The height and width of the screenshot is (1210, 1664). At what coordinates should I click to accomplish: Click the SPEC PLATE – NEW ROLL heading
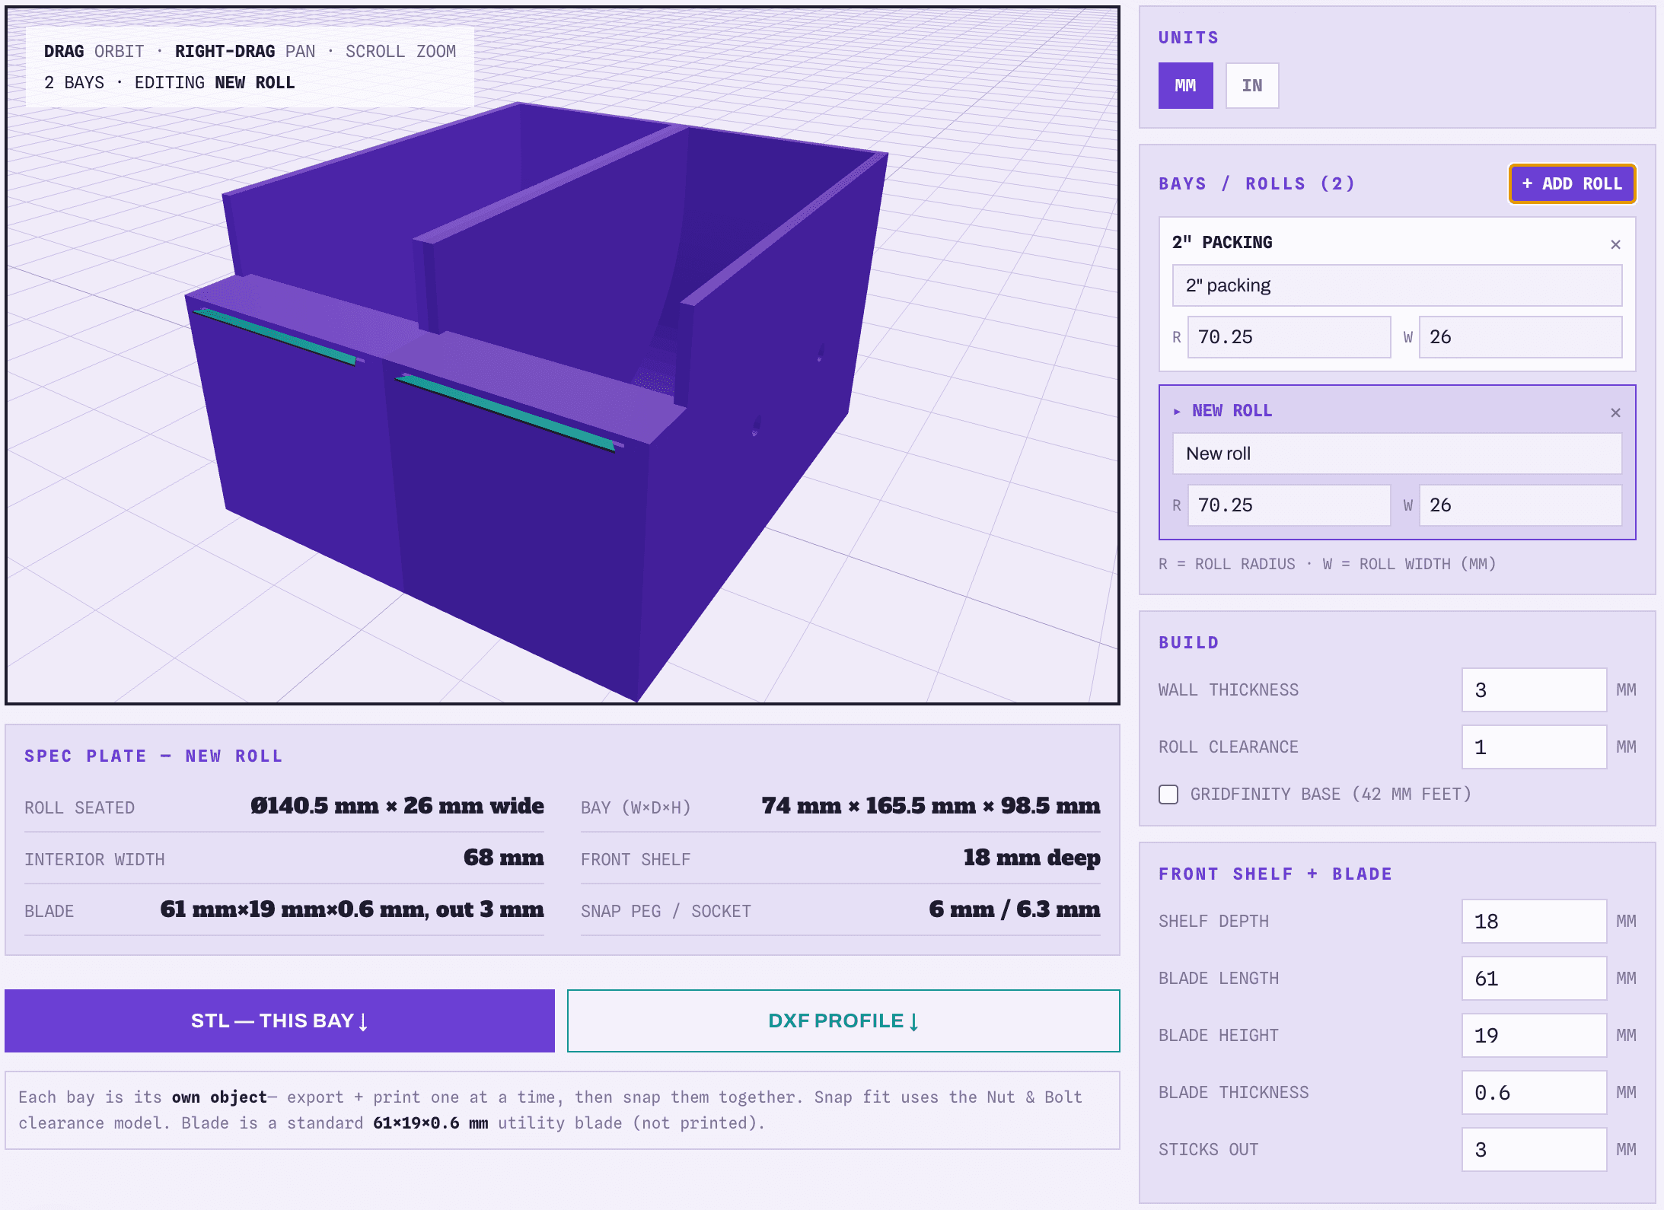[154, 756]
